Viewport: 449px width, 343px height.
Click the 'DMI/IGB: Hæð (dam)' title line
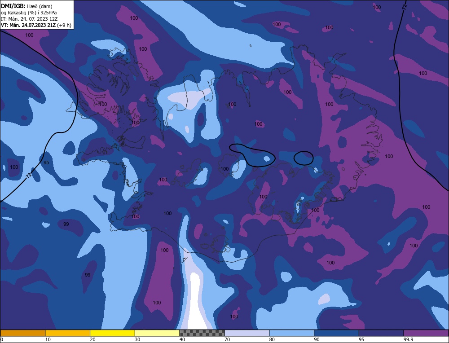pyautogui.click(x=26, y=6)
